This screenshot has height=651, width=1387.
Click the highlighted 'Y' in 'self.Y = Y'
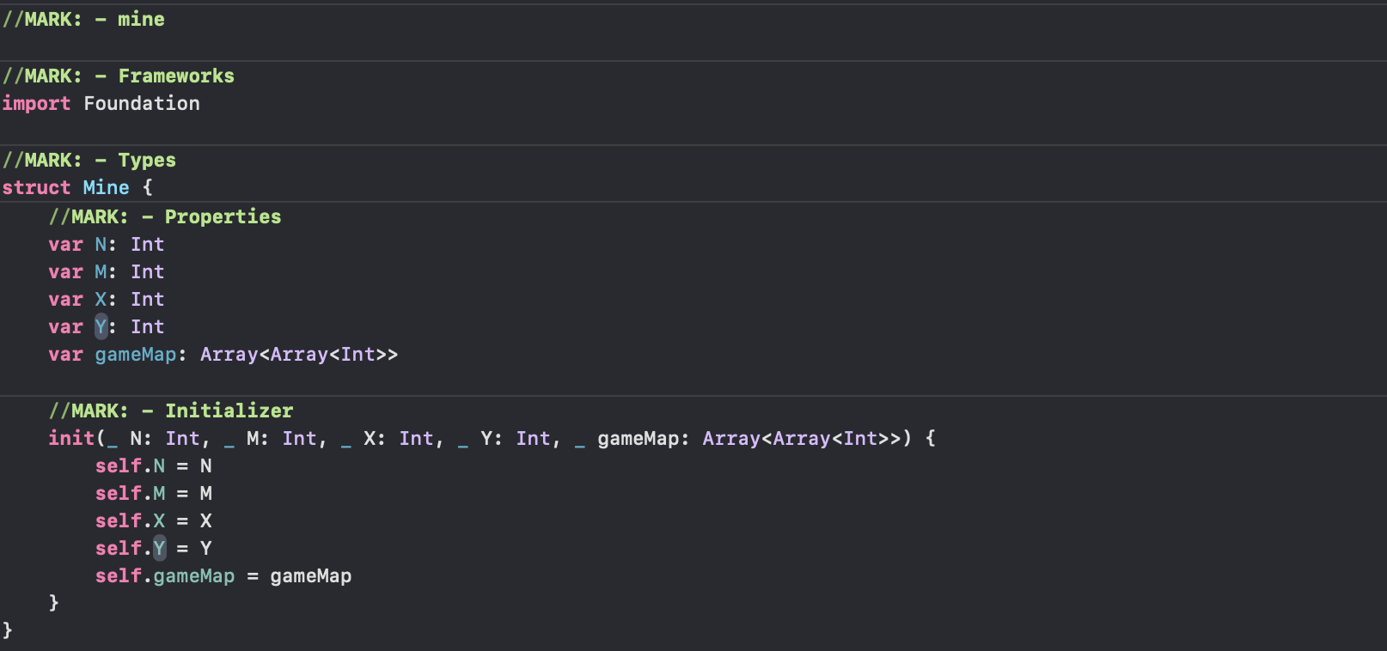coord(159,548)
